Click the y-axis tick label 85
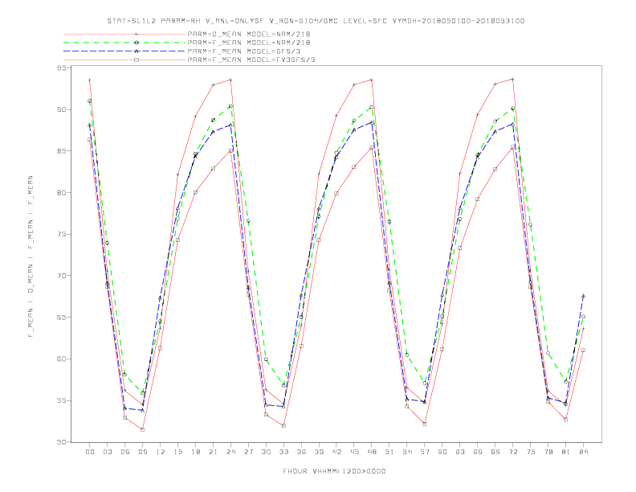 [x=61, y=151]
